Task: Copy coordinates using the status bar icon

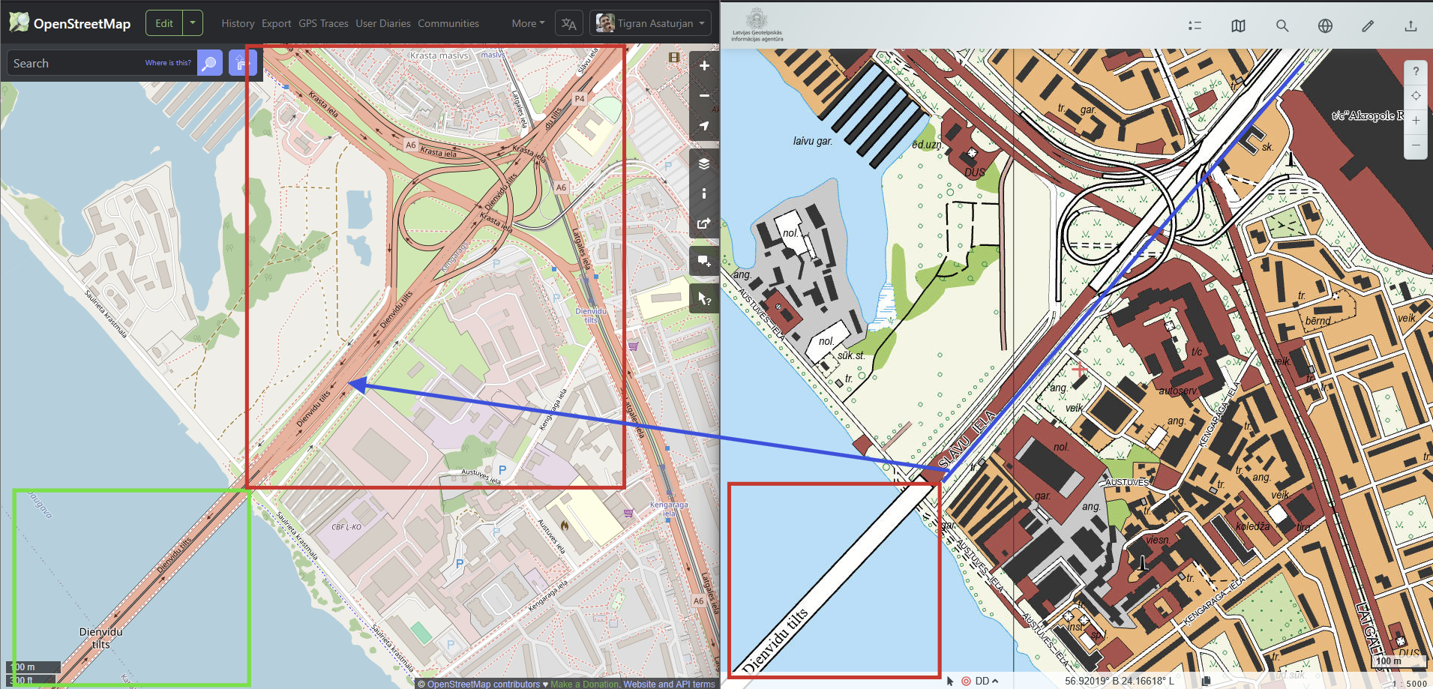Action: click(x=1206, y=681)
